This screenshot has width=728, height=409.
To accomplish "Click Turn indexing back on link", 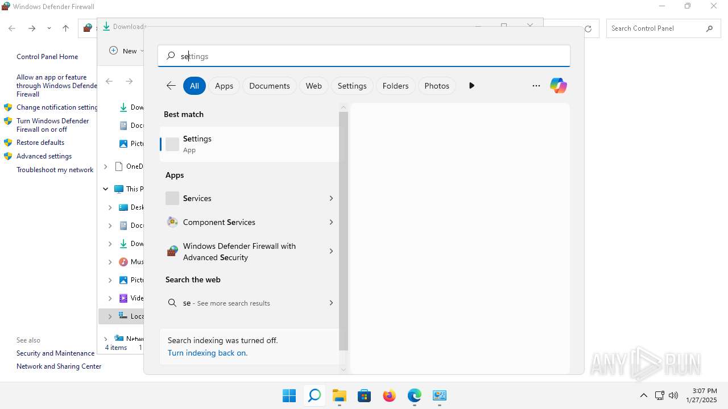I will (208, 353).
